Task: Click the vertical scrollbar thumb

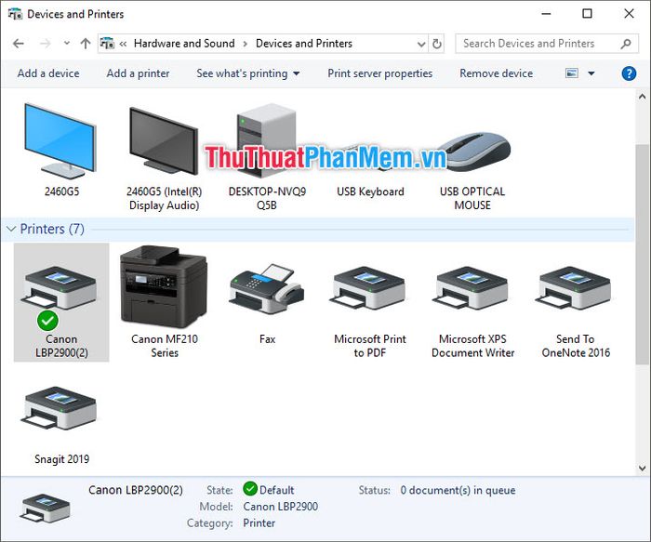Action: (x=642, y=254)
